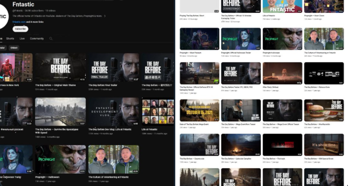Open the Fntastic Development Vlog thumbnail
The width and height of the screenshot is (348, 186).
[114, 112]
